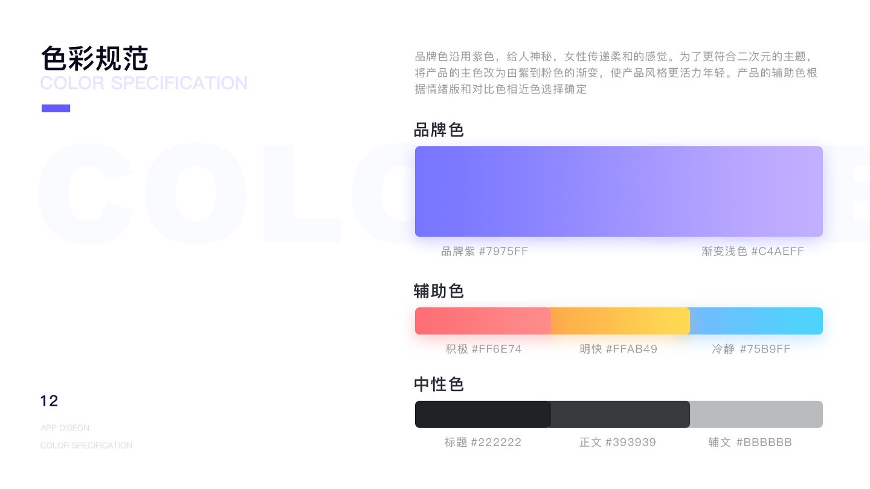
Task: Click the light gray 辅文 swatch
Action: pyautogui.click(x=756, y=414)
